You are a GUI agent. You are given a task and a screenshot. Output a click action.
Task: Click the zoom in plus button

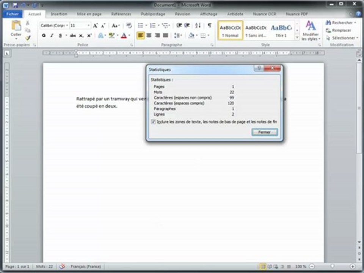[353, 267]
